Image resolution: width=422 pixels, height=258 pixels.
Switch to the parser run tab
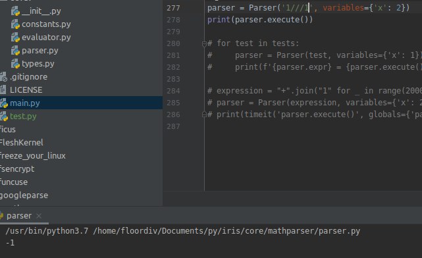[19, 216]
